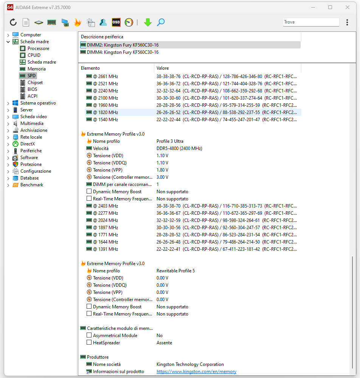360x378 pixels.
Task: Click the user profile toolbar icon
Action: 103,22
